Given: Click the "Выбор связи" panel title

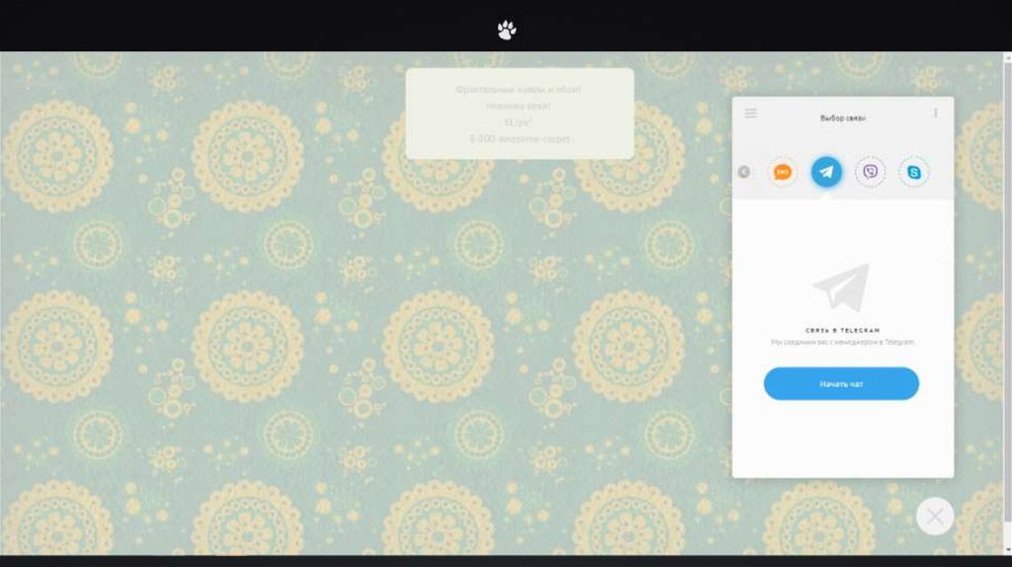Looking at the screenshot, I should pyautogui.click(x=842, y=118).
